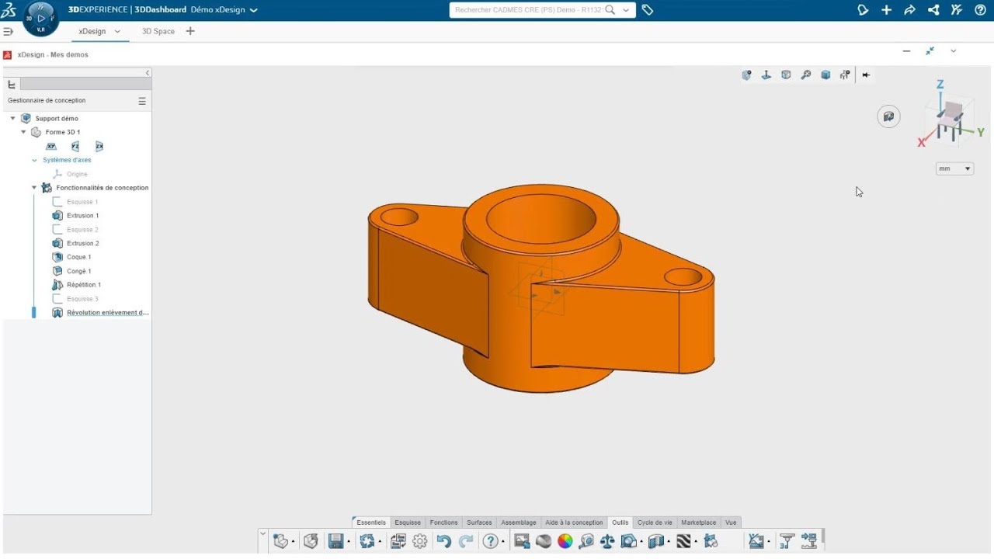Image resolution: width=994 pixels, height=559 pixels.
Task: Click the wireframe cube display icon
Action: (786, 75)
